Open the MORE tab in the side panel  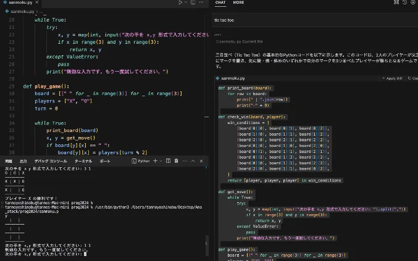click(x=238, y=2)
